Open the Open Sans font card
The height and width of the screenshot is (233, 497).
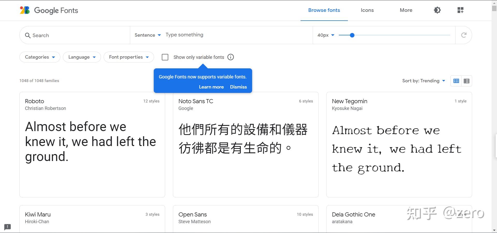pos(246,219)
